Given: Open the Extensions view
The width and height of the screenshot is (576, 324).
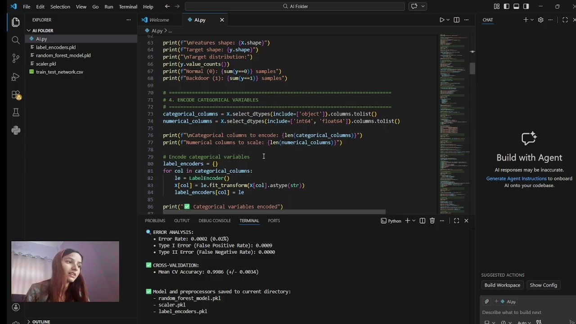Looking at the screenshot, I should point(16,95).
